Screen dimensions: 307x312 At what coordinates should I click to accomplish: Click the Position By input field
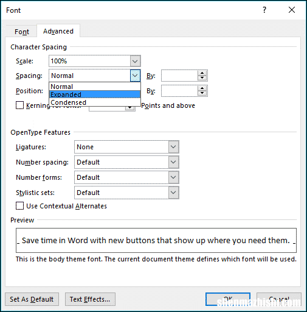click(x=179, y=91)
